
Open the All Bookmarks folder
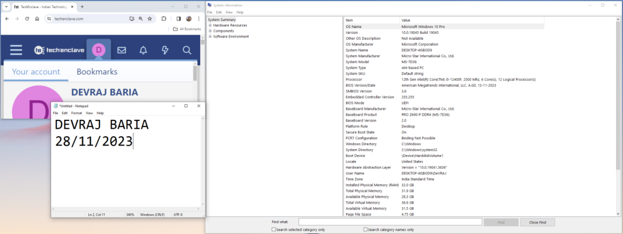coord(187,29)
